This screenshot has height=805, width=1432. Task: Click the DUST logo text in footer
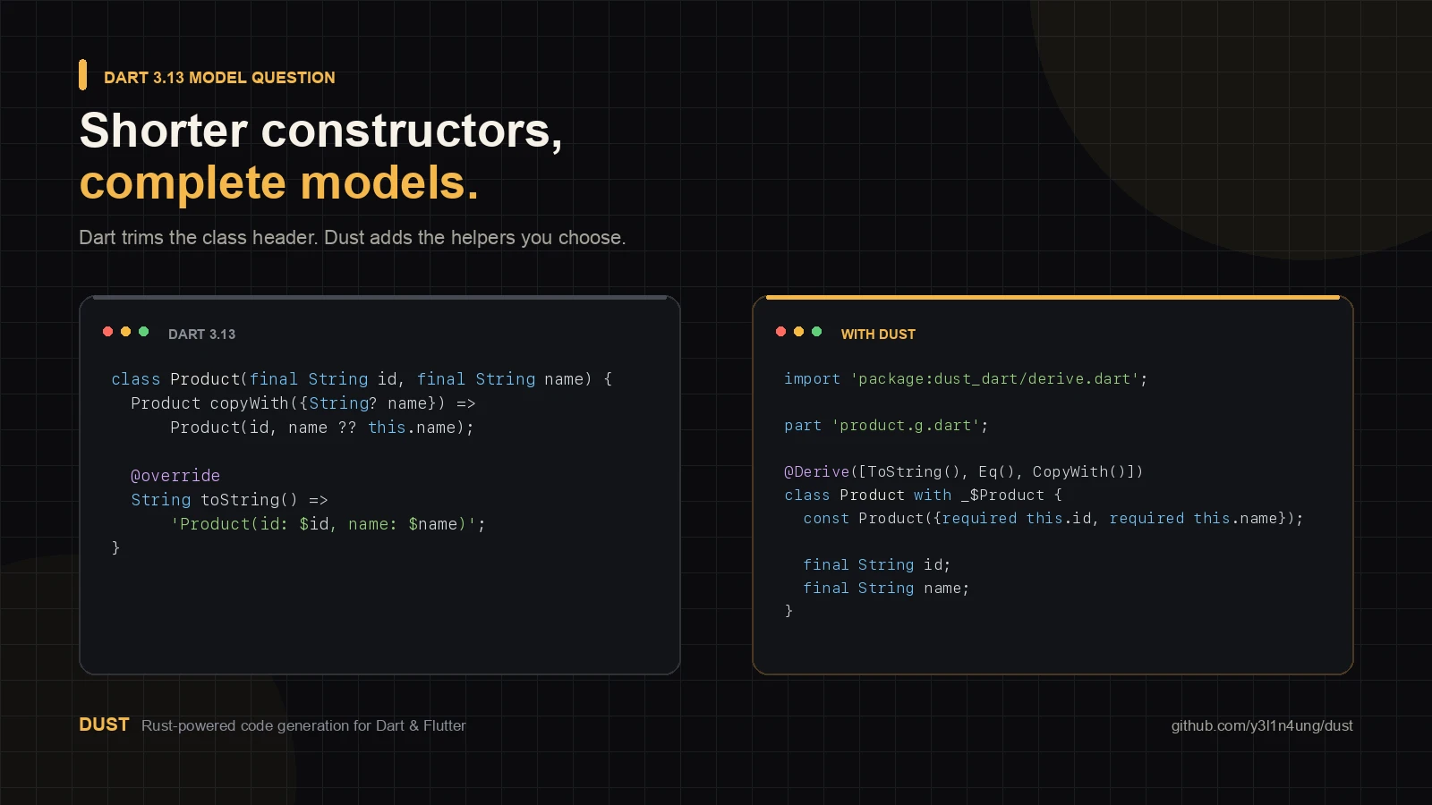tap(104, 724)
